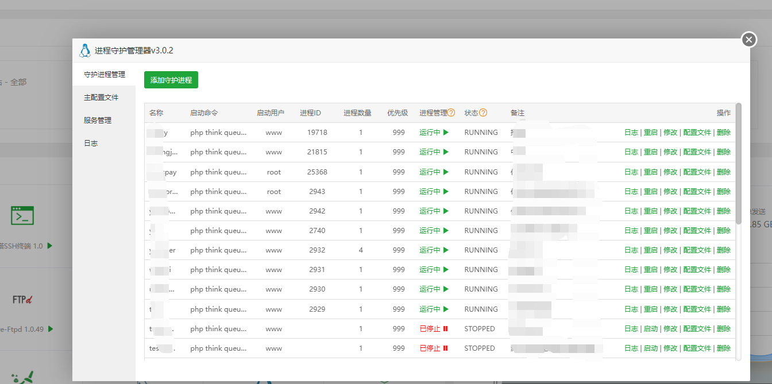Open 日志 in the left sidebar
This screenshot has width=772, height=384.
click(104, 143)
